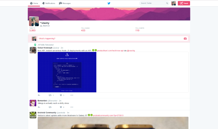
Task: View the Following count 403
Action: pos(83,30)
